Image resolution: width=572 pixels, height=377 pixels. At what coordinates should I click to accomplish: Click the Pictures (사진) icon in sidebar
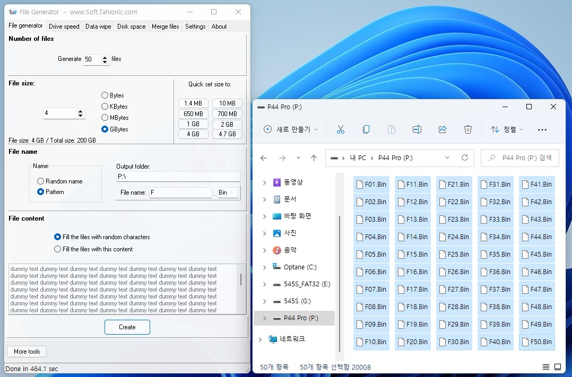277,233
